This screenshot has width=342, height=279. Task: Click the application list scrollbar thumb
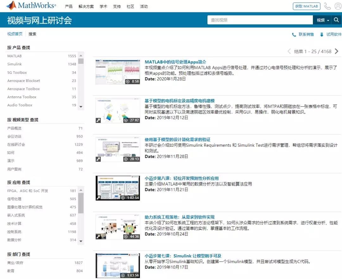click(x=81, y=203)
